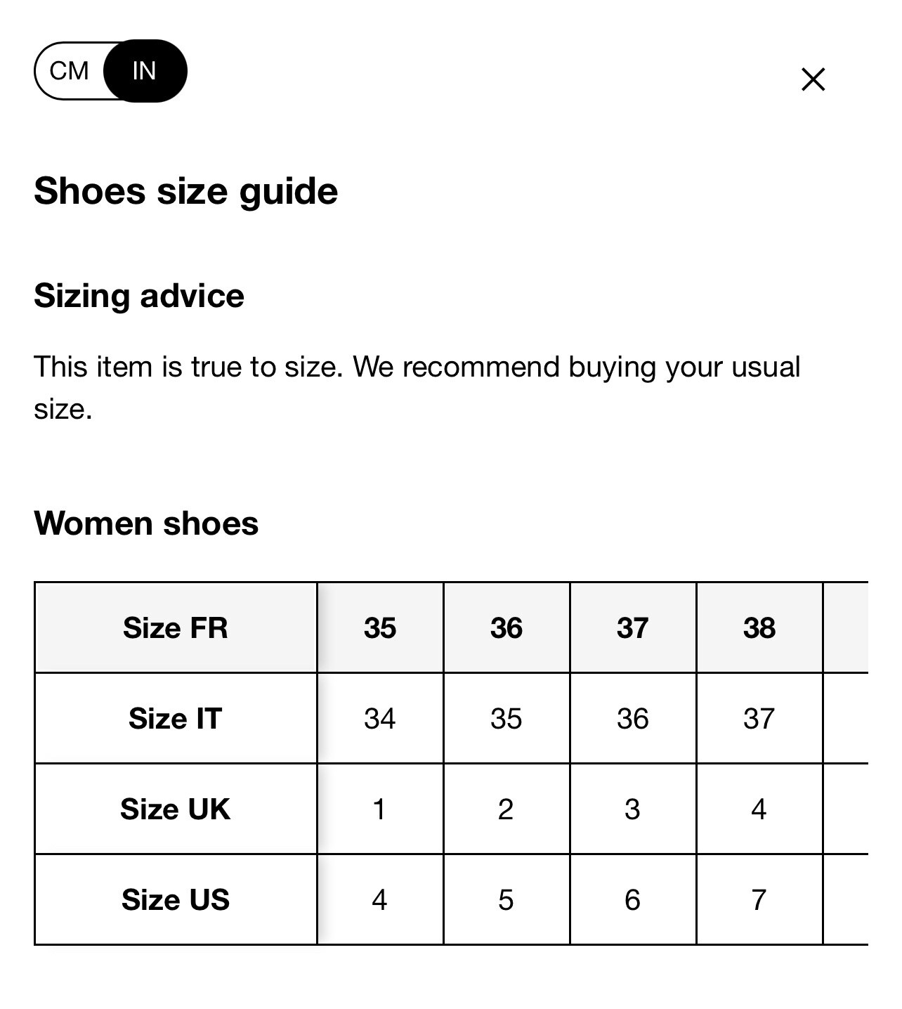Click UK size 3 cell
Image resolution: width=902 pixels, height=1009 pixels.
(633, 809)
